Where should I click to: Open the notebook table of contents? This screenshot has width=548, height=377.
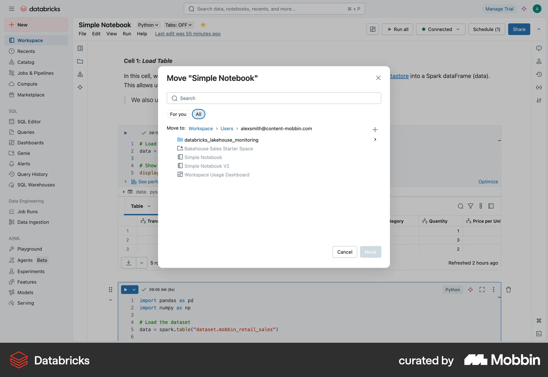(80, 48)
